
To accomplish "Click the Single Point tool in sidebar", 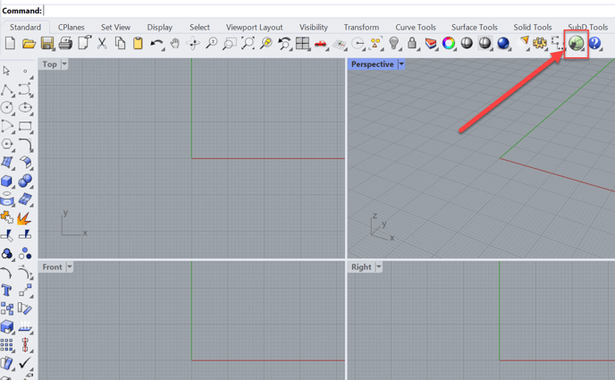I will tap(25, 71).
